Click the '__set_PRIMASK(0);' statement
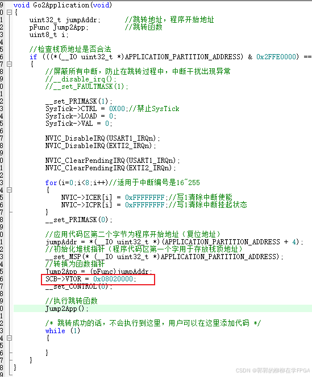This screenshot has height=377, width=312. [79, 220]
